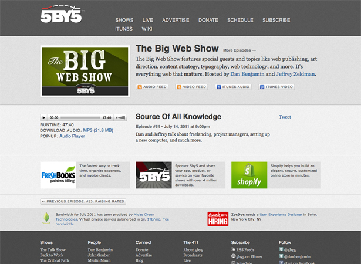361x264 pixels.
Task: Open About 5by5 footer link
Action: coord(193,250)
